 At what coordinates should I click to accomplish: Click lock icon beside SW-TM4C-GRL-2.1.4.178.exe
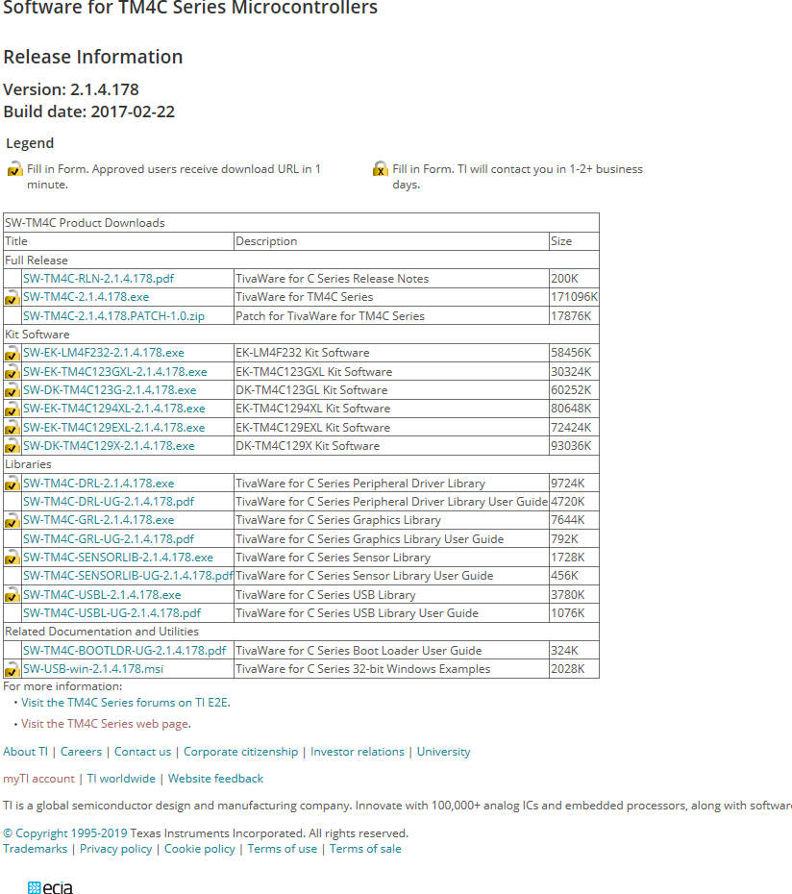[x=12, y=520]
